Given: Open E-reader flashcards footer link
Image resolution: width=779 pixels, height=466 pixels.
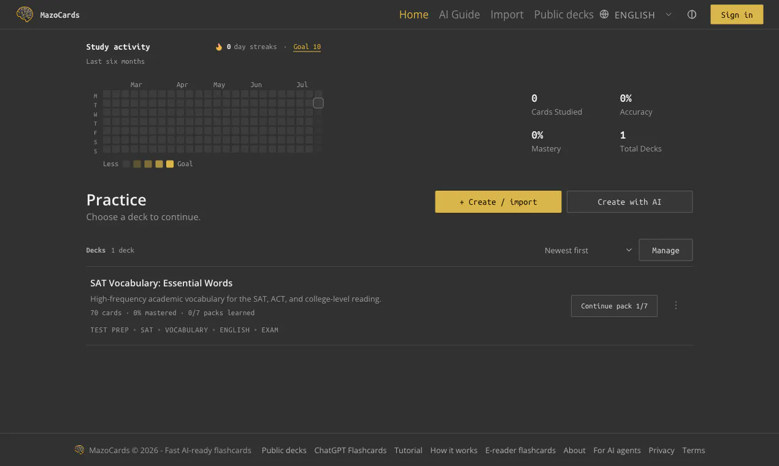Looking at the screenshot, I should point(520,450).
